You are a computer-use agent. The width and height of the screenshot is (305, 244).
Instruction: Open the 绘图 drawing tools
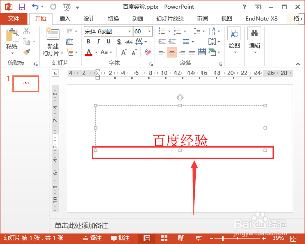tap(234, 41)
